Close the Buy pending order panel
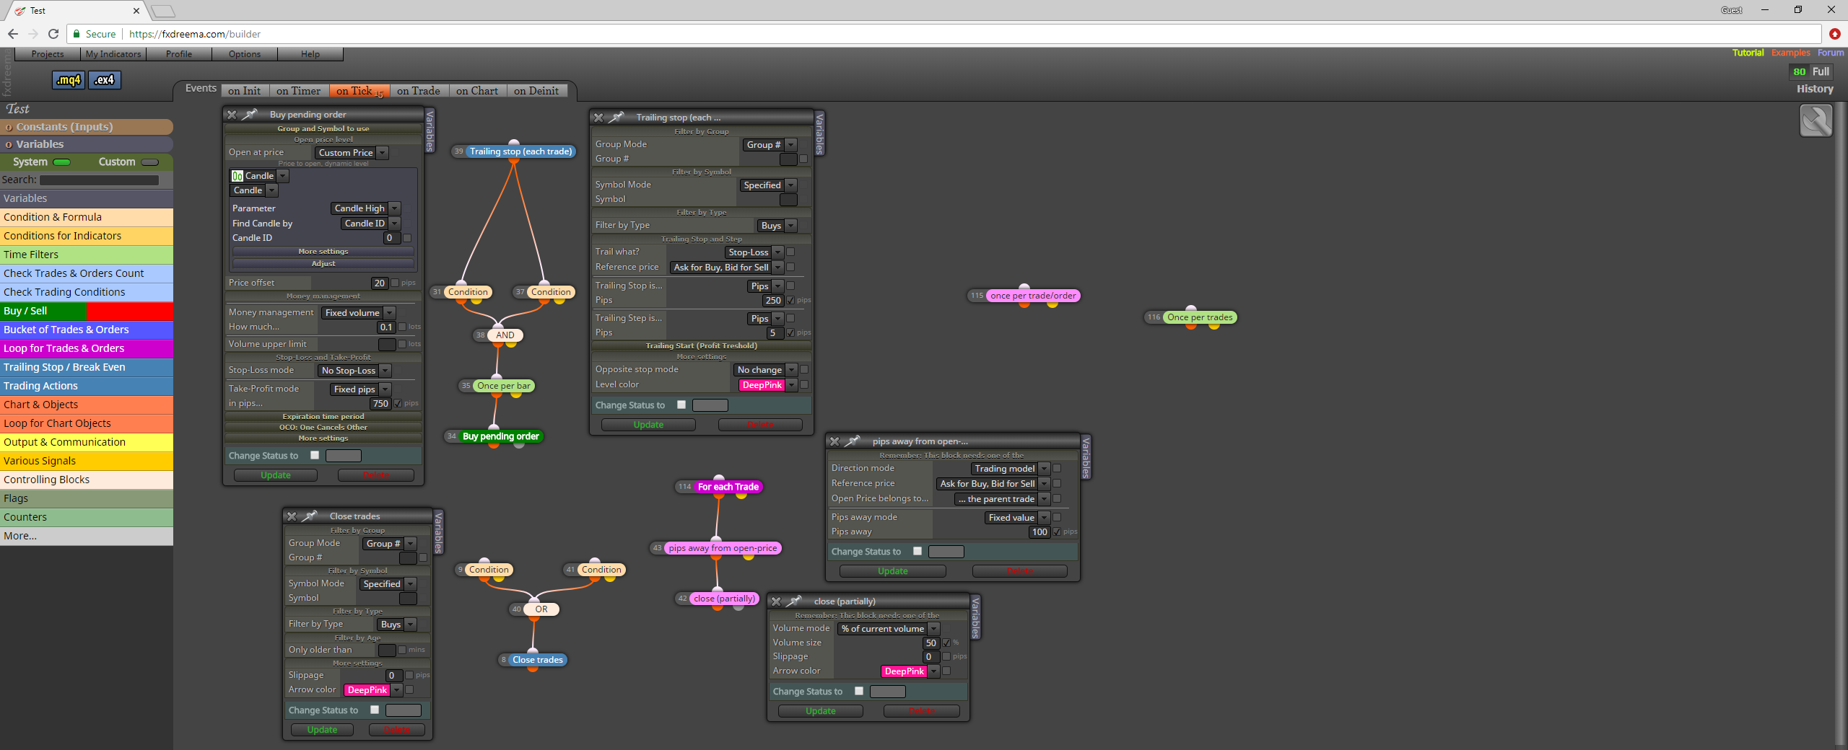The image size is (1848, 750). (232, 115)
